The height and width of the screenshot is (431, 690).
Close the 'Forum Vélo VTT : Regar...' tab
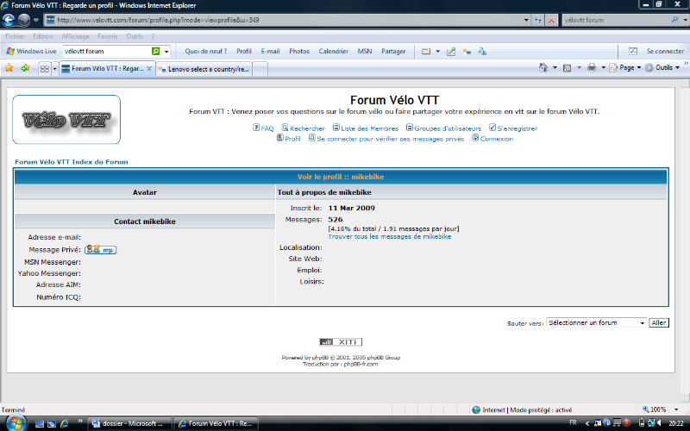pyautogui.click(x=149, y=69)
